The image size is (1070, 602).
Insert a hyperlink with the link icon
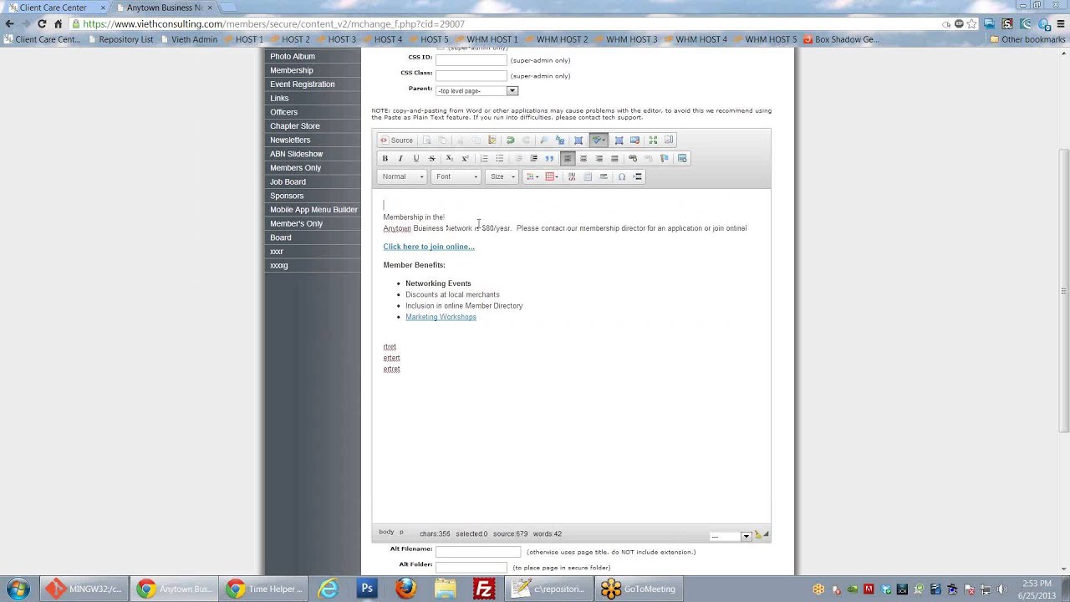tap(633, 158)
